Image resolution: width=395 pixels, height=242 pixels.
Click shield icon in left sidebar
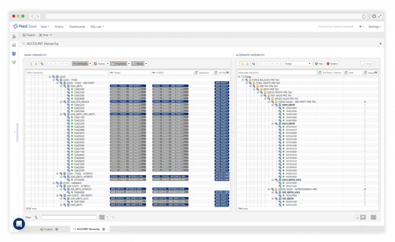click(x=14, y=62)
